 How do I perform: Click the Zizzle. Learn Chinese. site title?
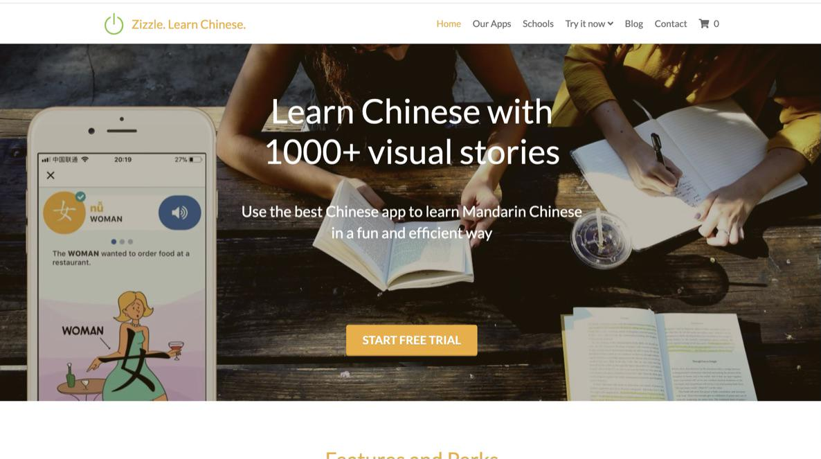click(x=188, y=24)
